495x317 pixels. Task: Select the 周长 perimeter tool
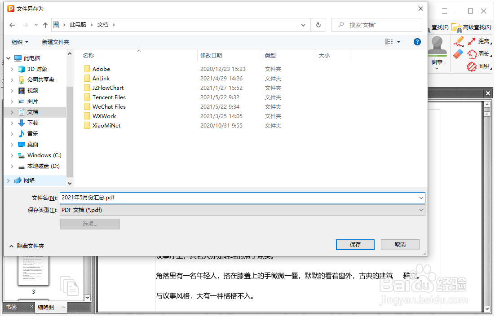[x=480, y=54]
